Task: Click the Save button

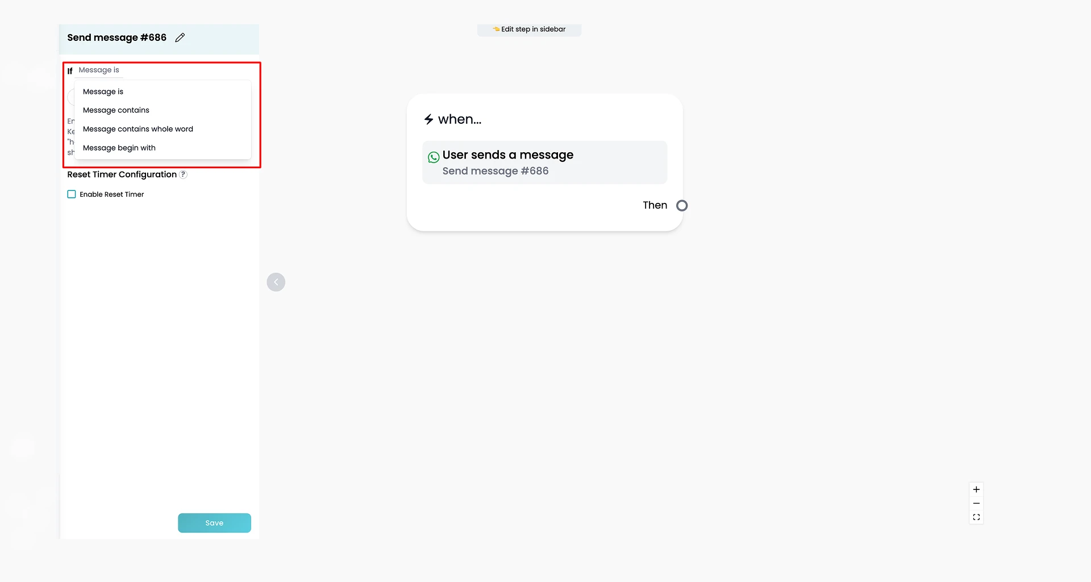Action: point(214,523)
